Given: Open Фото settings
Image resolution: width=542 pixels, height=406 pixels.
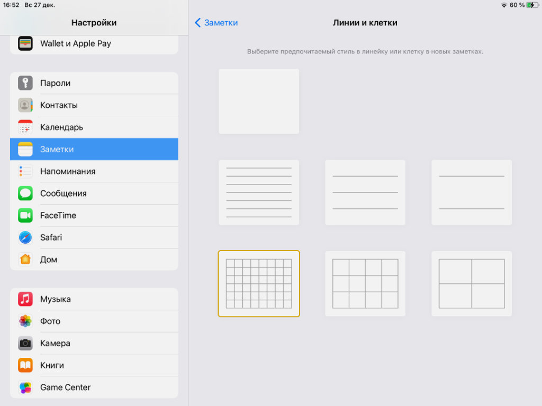Looking at the screenshot, I should [94, 321].
